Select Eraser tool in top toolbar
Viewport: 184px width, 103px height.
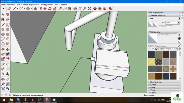(9, 9)
